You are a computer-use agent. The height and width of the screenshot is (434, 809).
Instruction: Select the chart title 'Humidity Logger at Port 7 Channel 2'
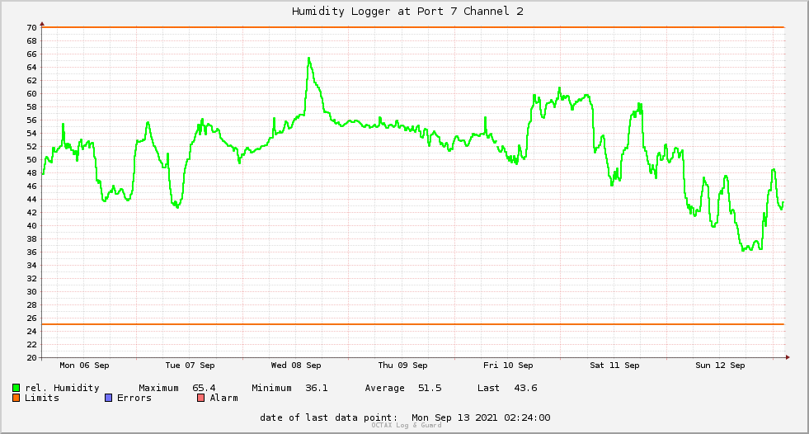coord(407,12)
